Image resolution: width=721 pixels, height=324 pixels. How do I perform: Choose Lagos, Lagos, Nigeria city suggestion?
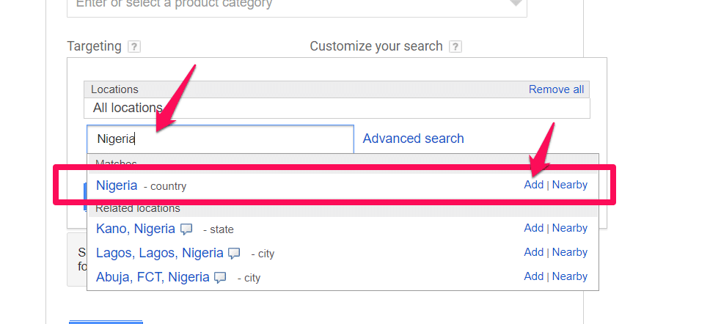(x=160, y=253)
